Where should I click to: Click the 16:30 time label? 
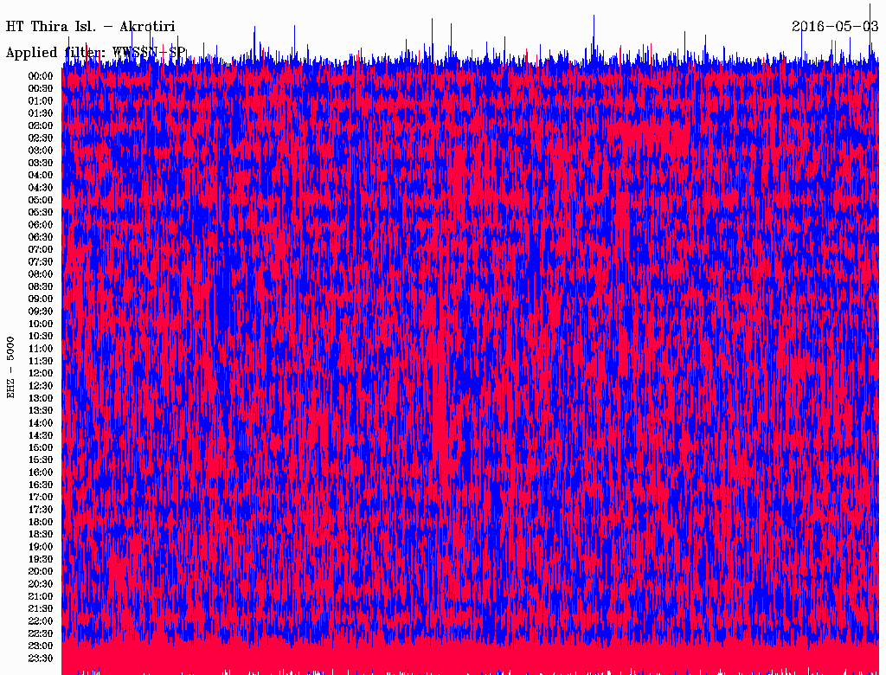coord(41,485)
